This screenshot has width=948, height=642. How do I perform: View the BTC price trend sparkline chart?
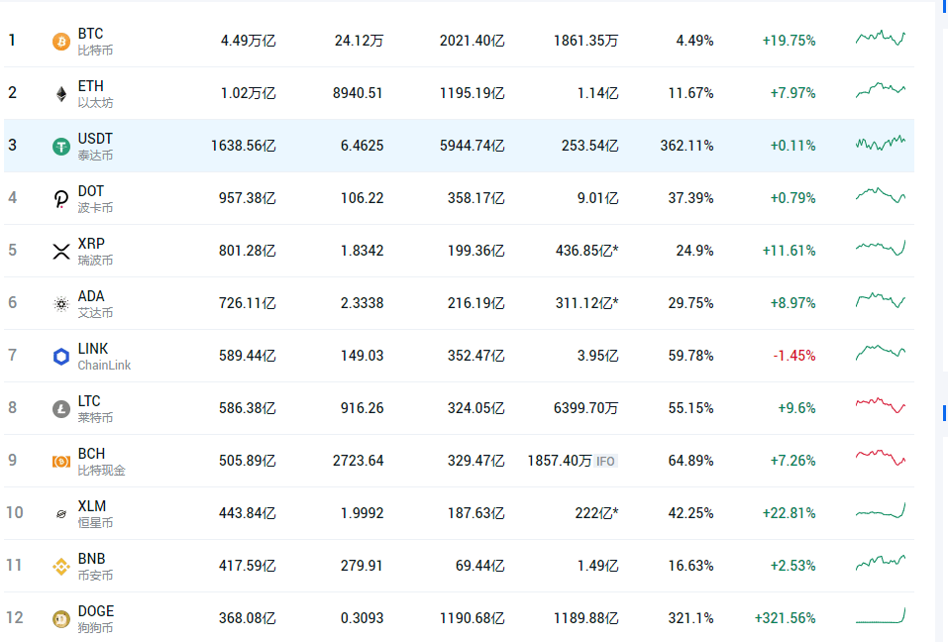click(x=881, y=38)
